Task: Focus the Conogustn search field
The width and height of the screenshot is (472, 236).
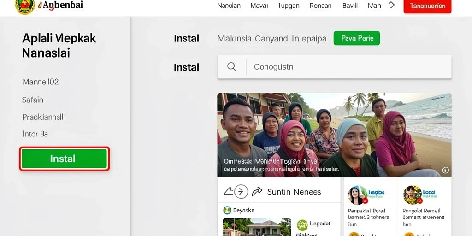Action: [335, 67]
